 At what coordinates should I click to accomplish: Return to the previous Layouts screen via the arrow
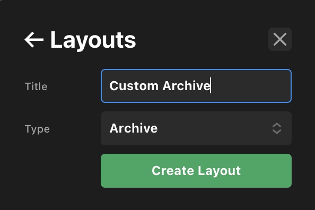(x=34, y=40)
